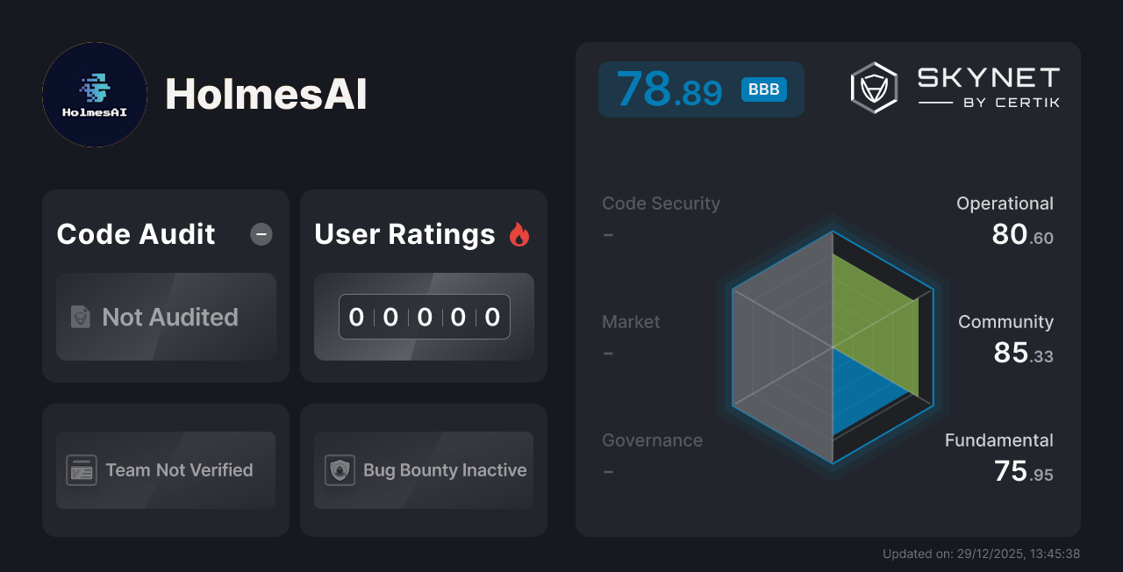Viewport: 1123px width, 572px height.
Task: Click the Team Not Verified ID card icon
Action: [82, 470]
